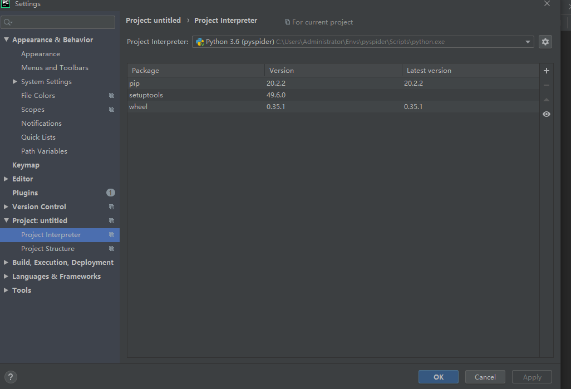Collapse the Project: untitled section arrow
This screenshot has height=389, width=571.
[6, 220]
